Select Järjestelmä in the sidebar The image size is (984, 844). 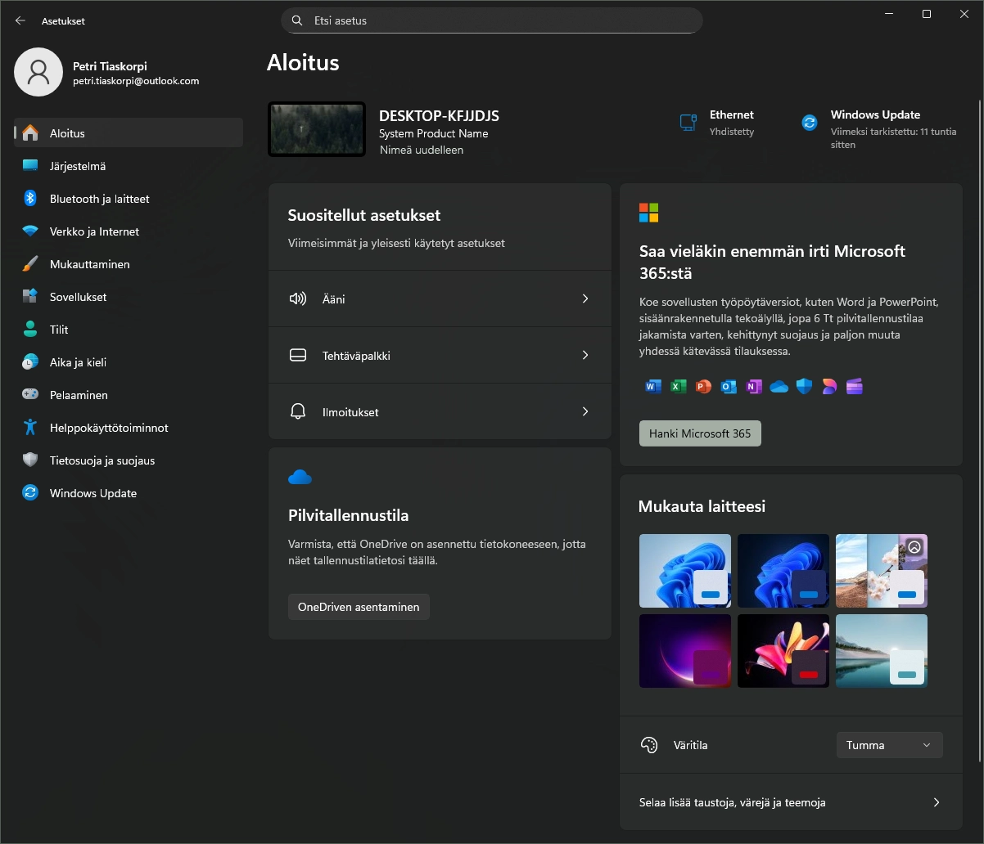point(78,166)
